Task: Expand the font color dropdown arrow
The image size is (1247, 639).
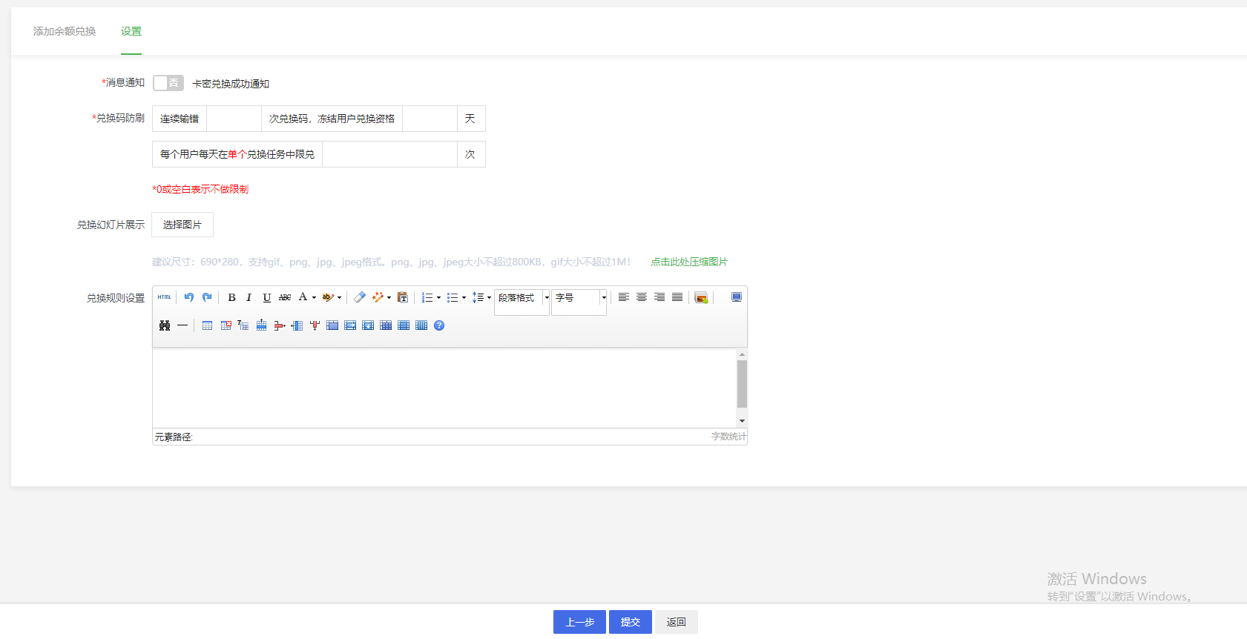Action: click(315, 298)
